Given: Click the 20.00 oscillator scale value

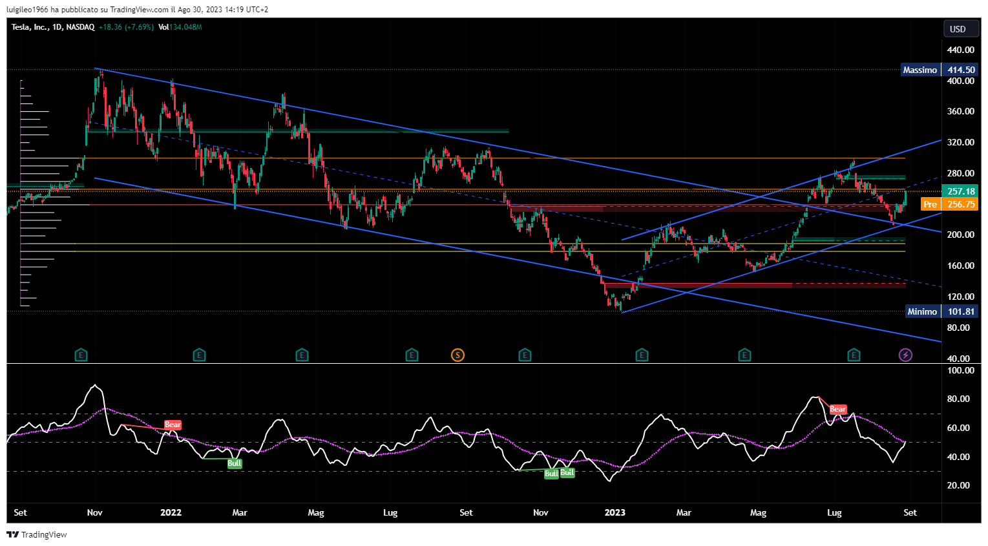Looking at the screenshot, I should (x=958, y=485).
